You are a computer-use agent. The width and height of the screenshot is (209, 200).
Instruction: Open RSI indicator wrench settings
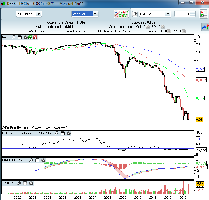click(57, 133)
